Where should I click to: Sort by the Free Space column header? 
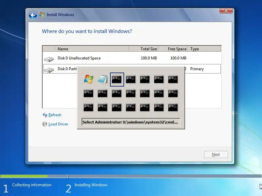173,49
